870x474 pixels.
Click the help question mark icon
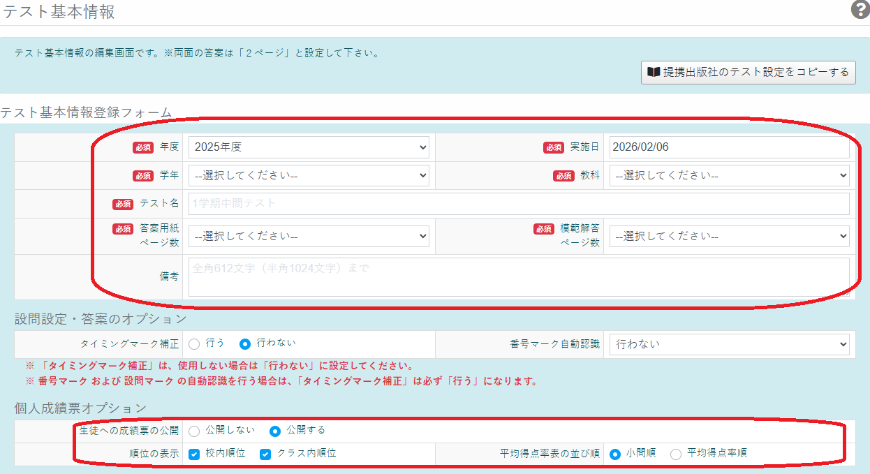[860, 10]
